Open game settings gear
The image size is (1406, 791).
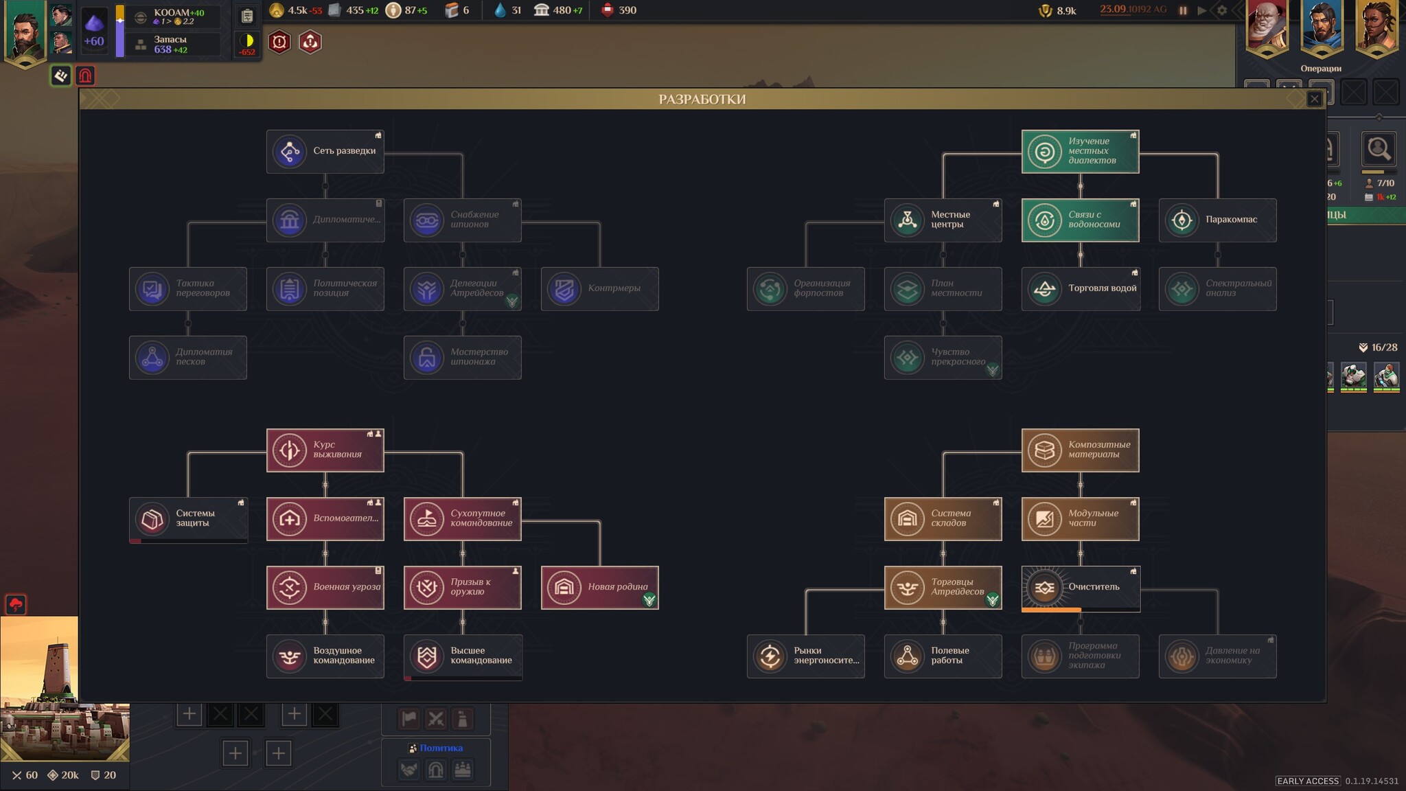(x=1221, y=10)
